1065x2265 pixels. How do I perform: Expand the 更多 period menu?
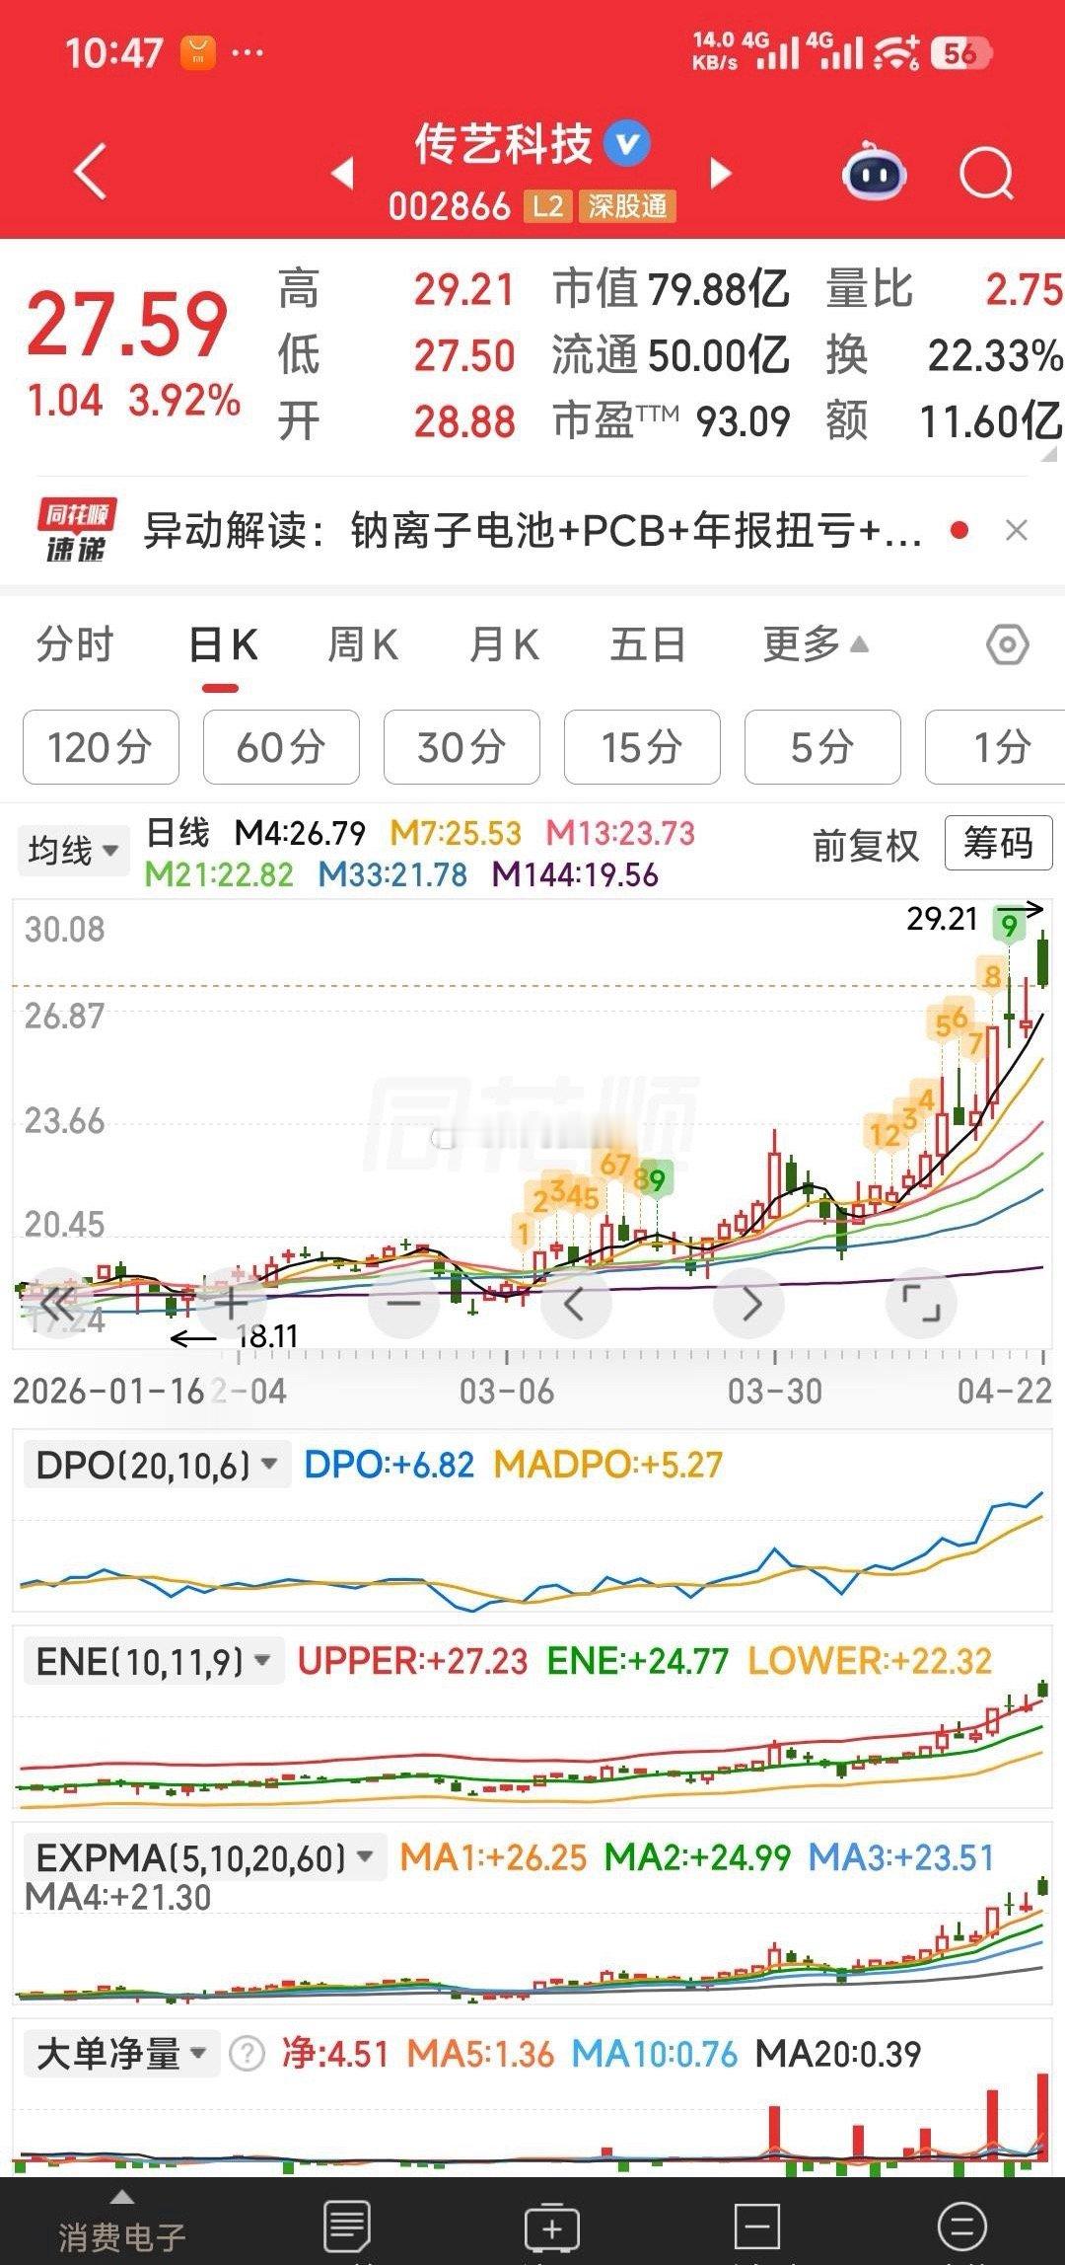(x=816, y=645)
